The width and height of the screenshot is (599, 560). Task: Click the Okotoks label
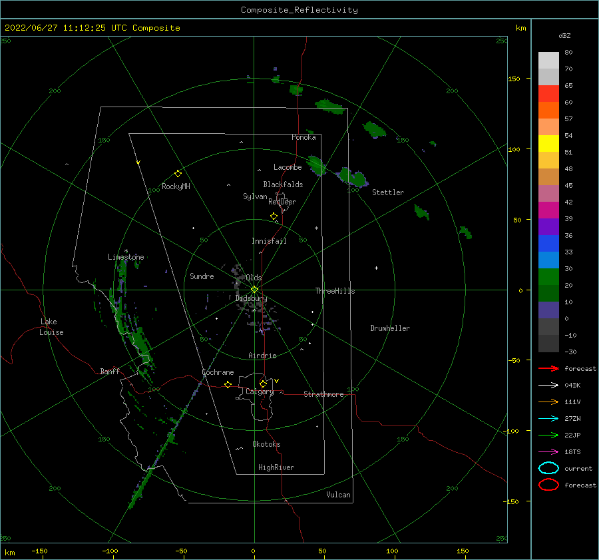pyautogui.click(x=266, y=444)
